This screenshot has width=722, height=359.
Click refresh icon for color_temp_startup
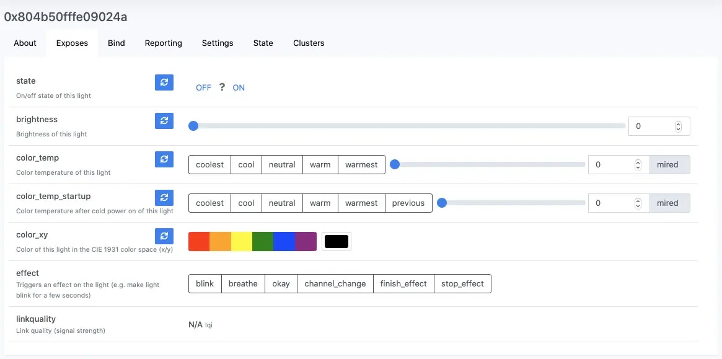(164, 198)
